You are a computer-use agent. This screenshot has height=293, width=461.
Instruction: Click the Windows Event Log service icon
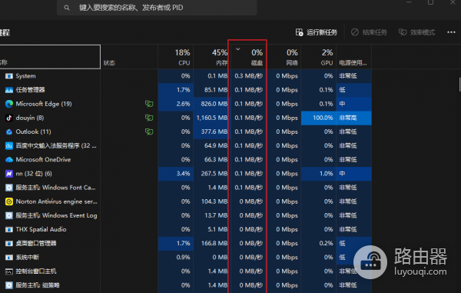click(x=9, y=215)
